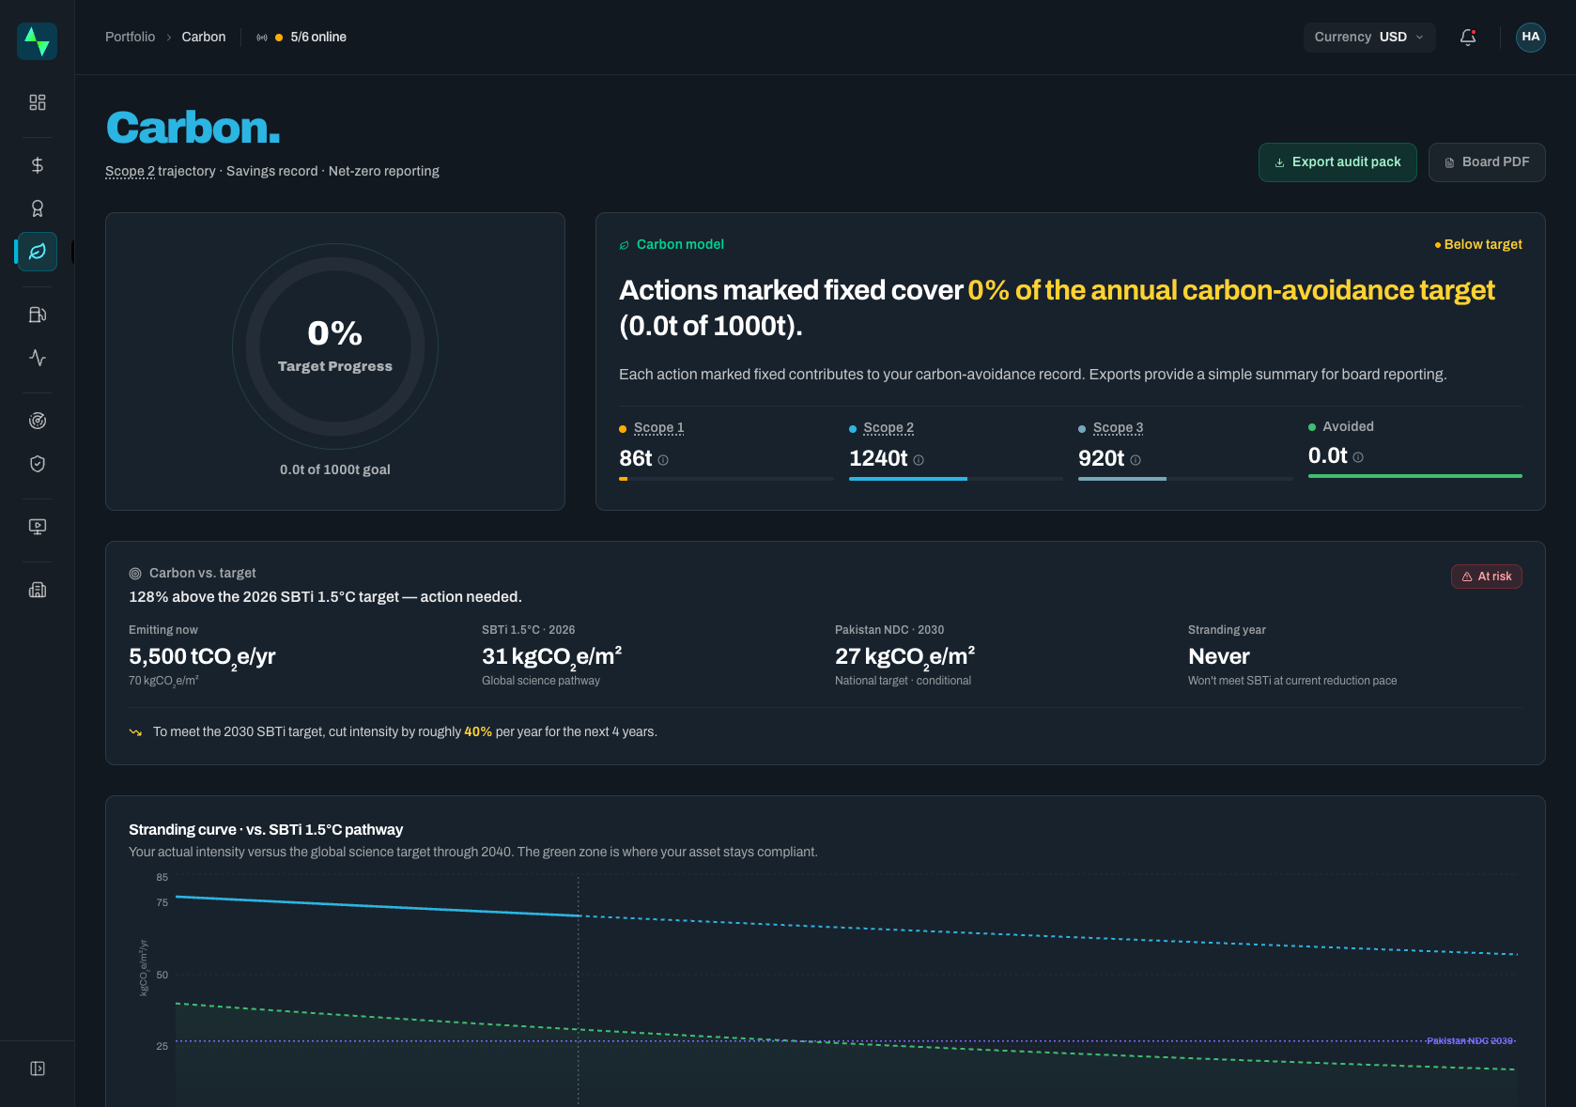The height and width of the screenshot is (1107, 1576).
Task: Click the Board PDF button
Action: click(1487, 162)
